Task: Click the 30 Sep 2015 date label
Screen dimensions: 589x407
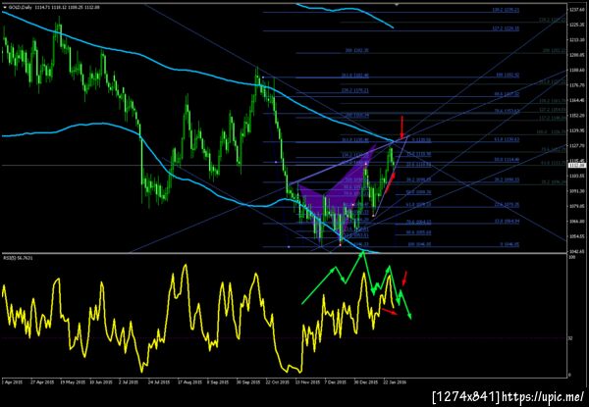Action: pyautogui.click(x=250, y=382)
